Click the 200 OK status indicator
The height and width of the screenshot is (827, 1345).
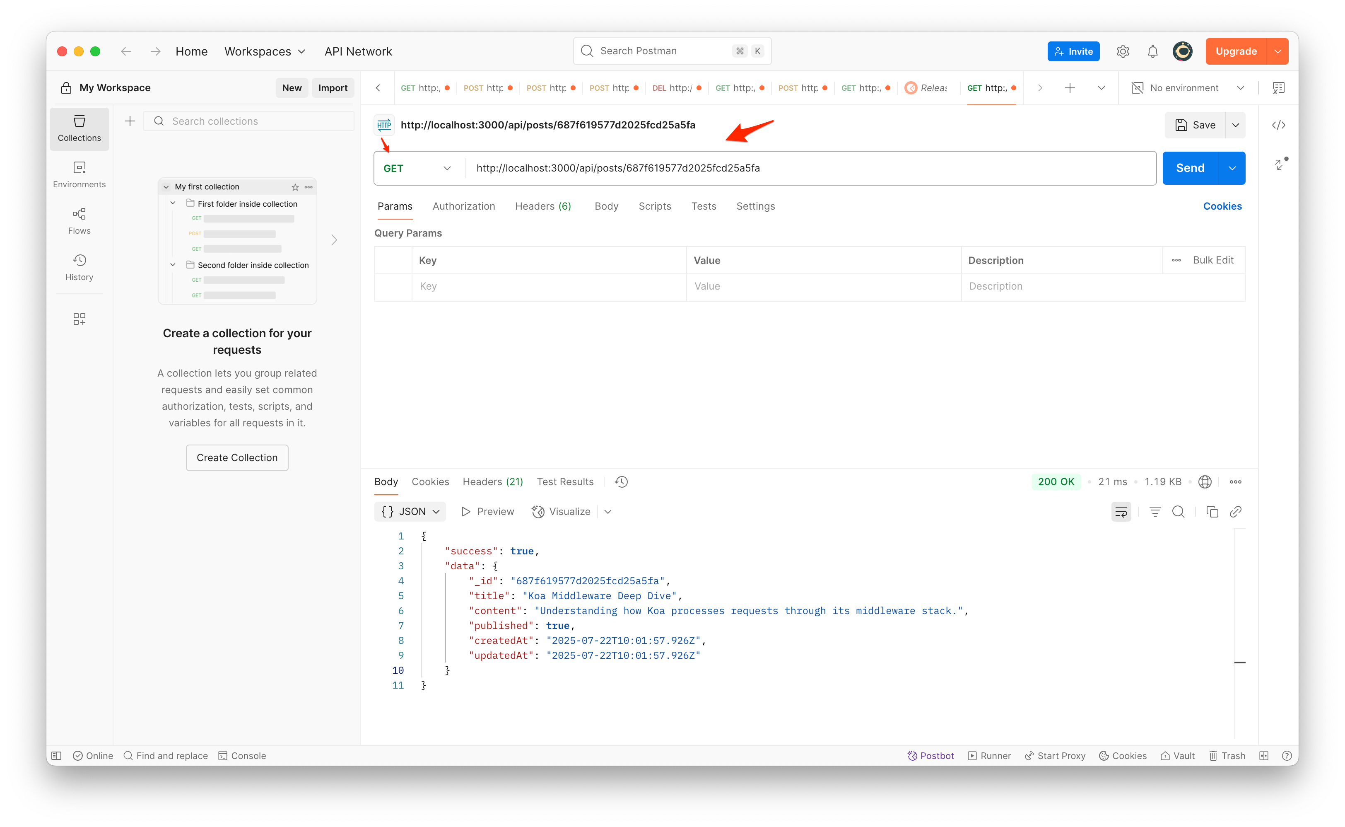[x=1056, y=481]
